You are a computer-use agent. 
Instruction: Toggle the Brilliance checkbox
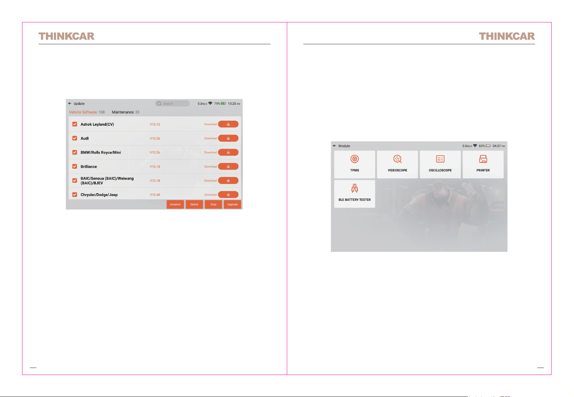pyautogui.click(x=75, y=166)
